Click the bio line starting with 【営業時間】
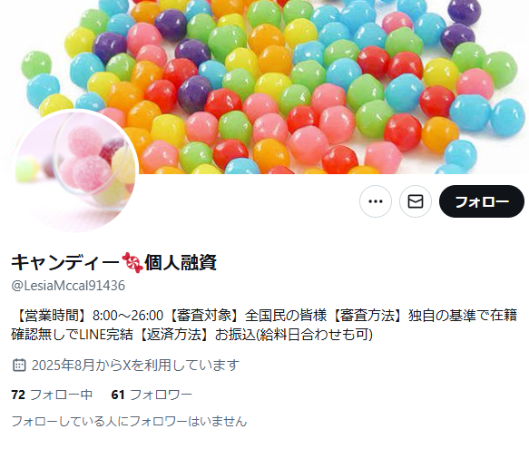This screenshot has height=449, width=529. (x=264, y=316)
